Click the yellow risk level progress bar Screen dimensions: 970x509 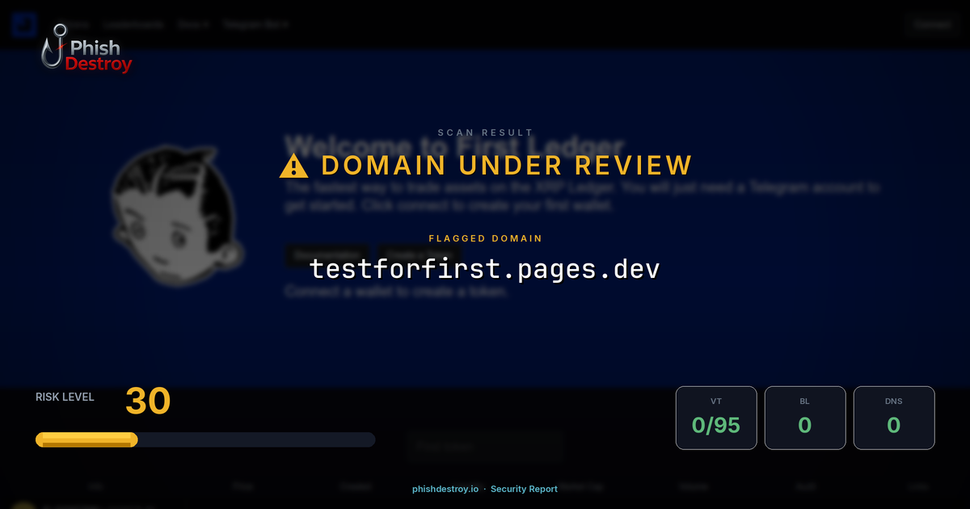pyautogui.click(x=86, y=440)
